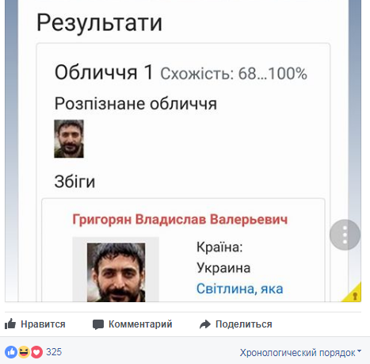
Task: Open the larger matched photo in Збіги
Action: click(116, 272)
